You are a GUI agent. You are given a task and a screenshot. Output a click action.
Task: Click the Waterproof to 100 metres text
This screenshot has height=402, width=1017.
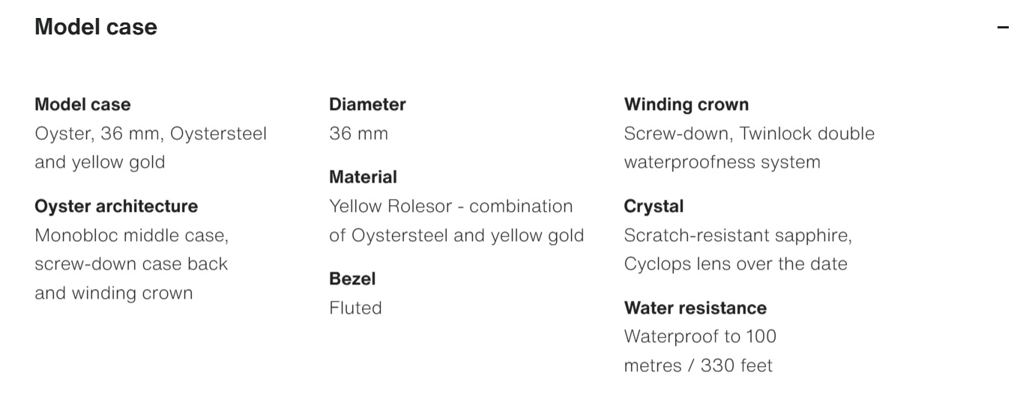[700, 351]
